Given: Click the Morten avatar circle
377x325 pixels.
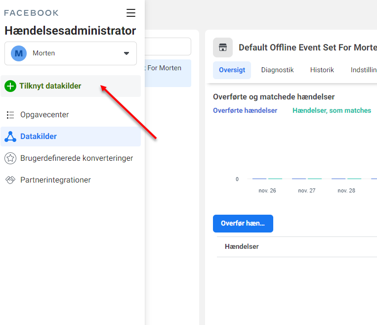Looking at the screenshot, I should coord(19,53).
